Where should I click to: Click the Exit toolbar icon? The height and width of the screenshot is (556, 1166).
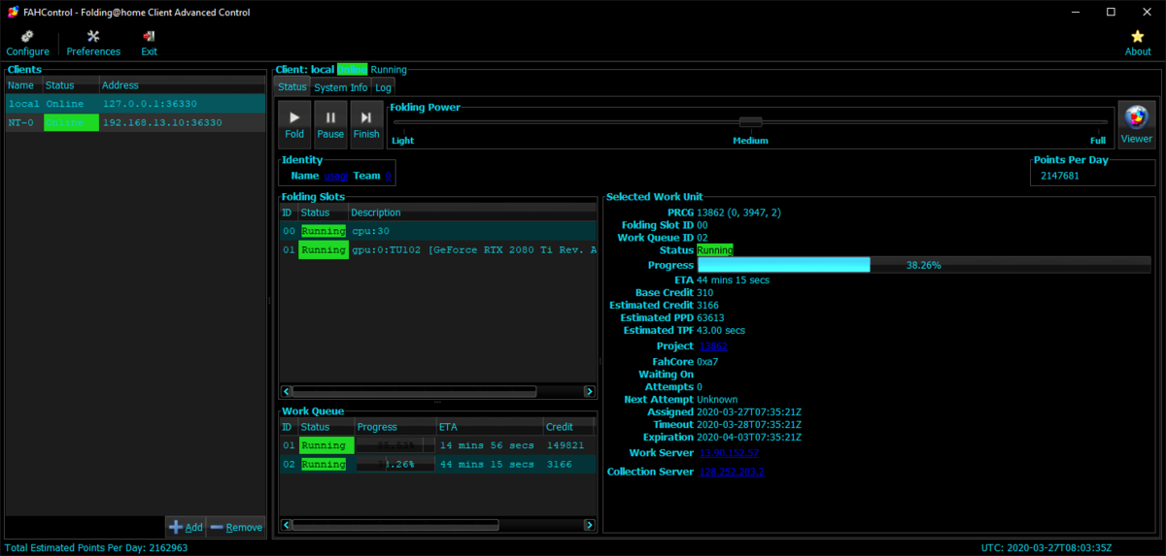[149, 44]
